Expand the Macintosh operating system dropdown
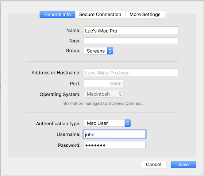Screen dimensions: 204x176 pyautogui.click(x=103, y=94)
